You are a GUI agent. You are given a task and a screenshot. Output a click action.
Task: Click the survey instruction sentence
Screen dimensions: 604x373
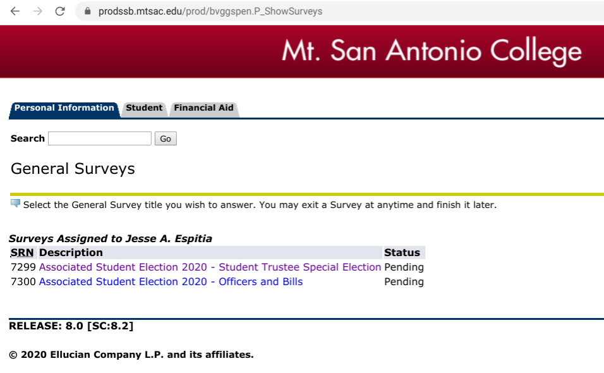point(260,205)
